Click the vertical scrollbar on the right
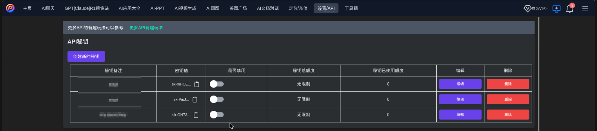 (x=539, y=74)
